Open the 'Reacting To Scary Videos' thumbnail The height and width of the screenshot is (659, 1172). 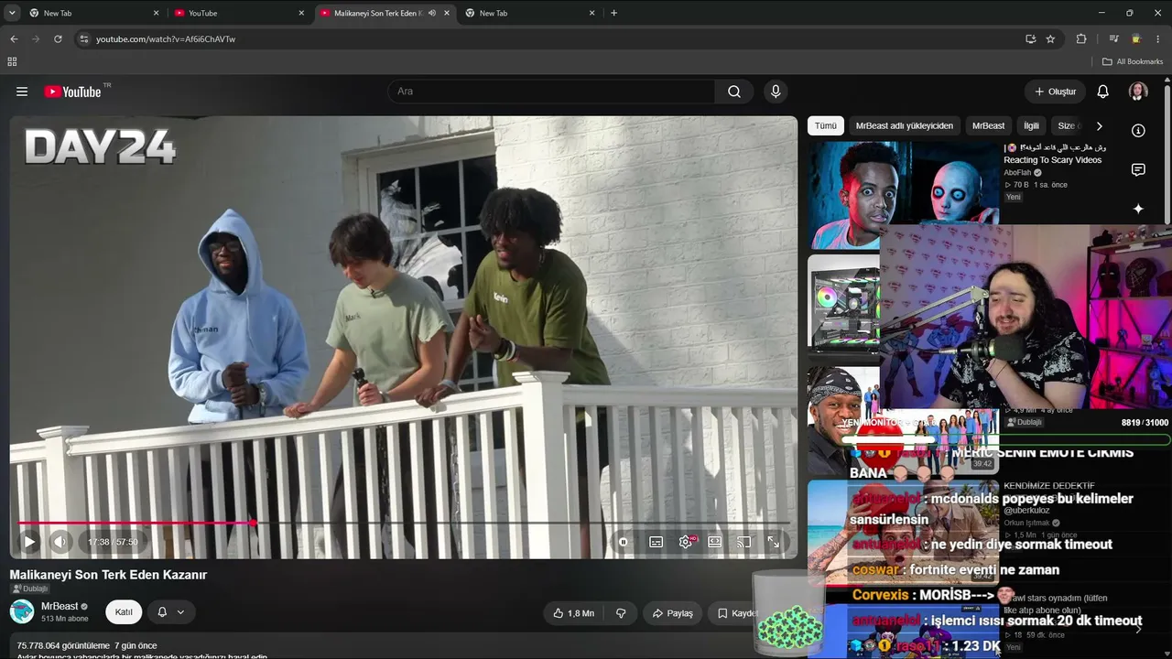click(x=903, y=195)
